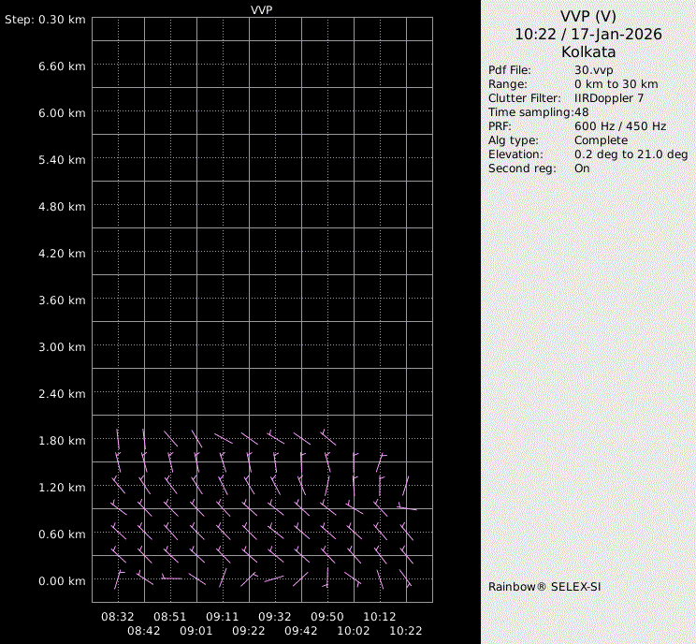
Task: Click the 09:11 time axis label
Action: [x=223, y=618]
